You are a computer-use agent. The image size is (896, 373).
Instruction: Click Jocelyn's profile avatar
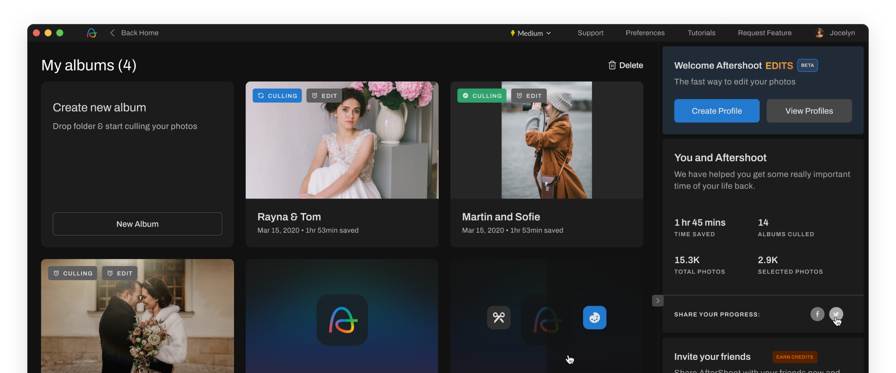pyautogui.click(x=819, y=33)
